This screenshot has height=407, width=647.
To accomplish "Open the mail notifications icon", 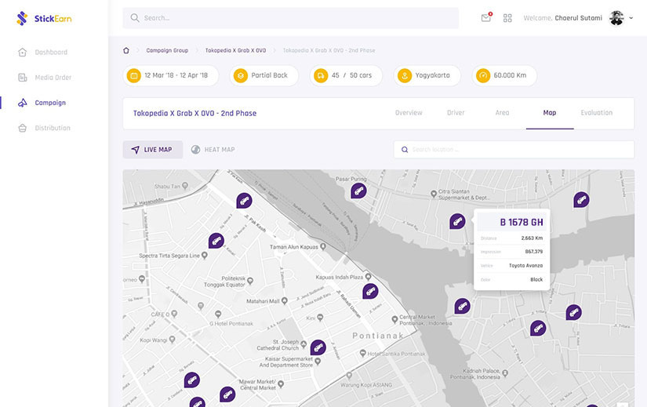I will 486,18.
